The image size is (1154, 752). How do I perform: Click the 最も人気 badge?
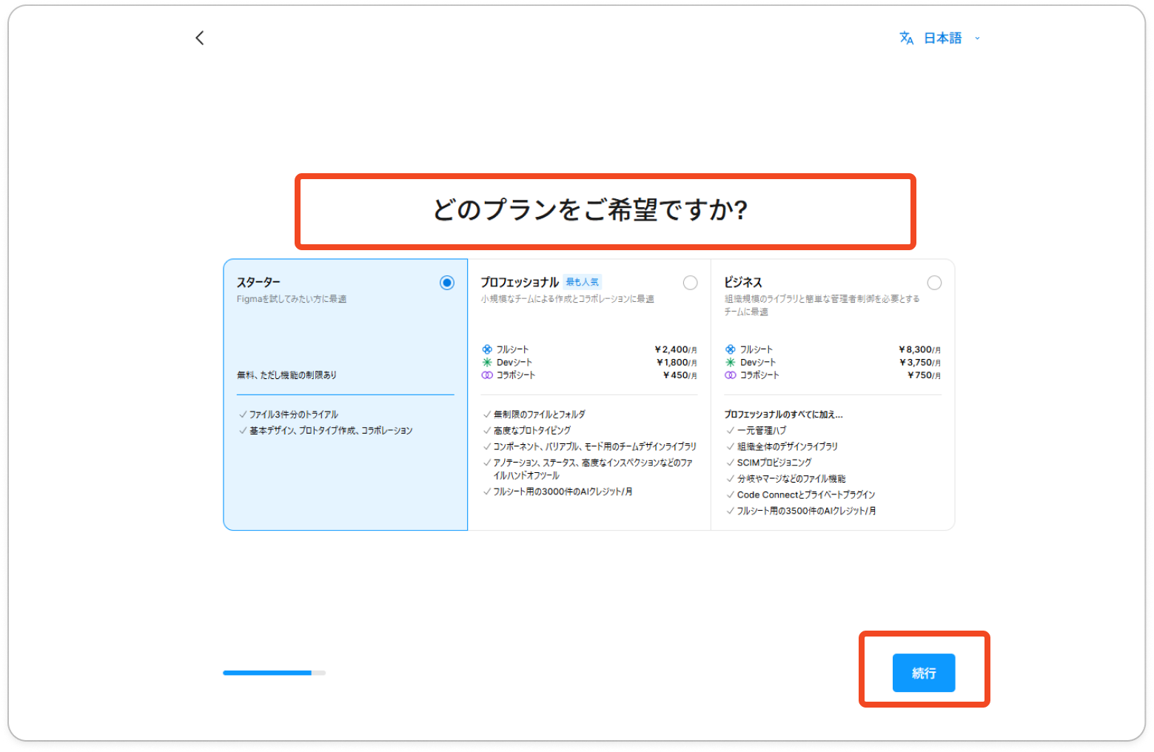tap(583, 282)
